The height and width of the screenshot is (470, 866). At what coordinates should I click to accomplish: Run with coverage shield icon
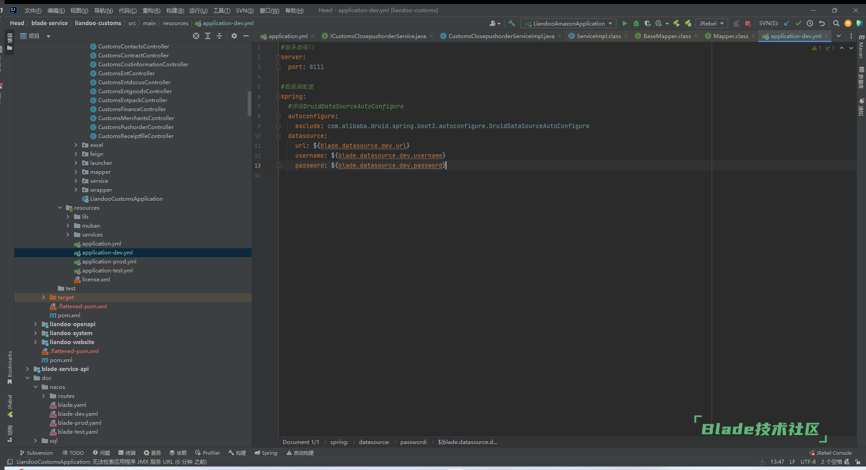647,23
